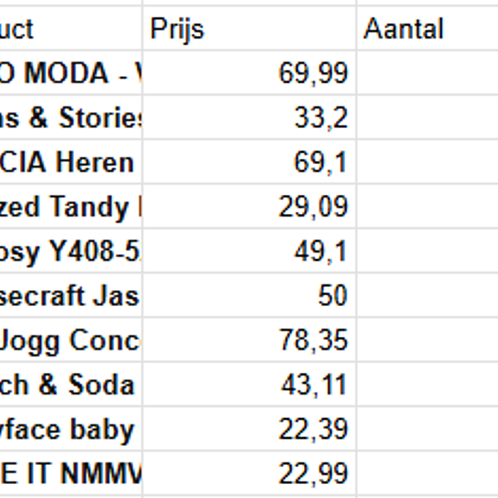Viewport: 498px width, 498px height.
Task: Select the Prijs column header cell
Action: pos(249,29)
